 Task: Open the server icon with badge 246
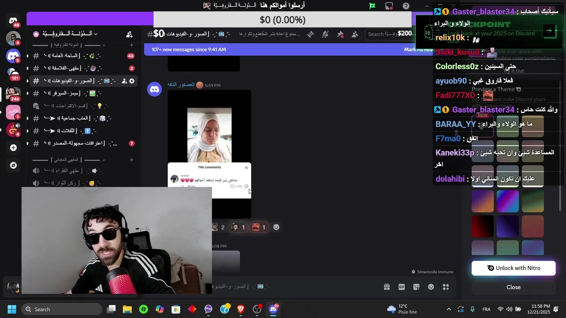coord(13,94)
